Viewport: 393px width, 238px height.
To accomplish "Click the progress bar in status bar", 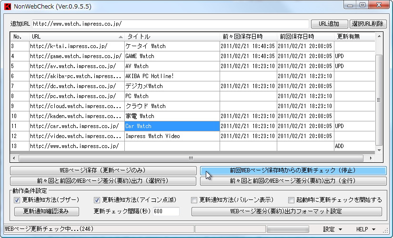I will [288, 229].
